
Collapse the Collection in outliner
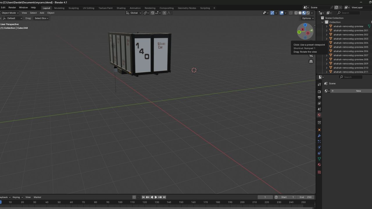[x=323, y=22]
